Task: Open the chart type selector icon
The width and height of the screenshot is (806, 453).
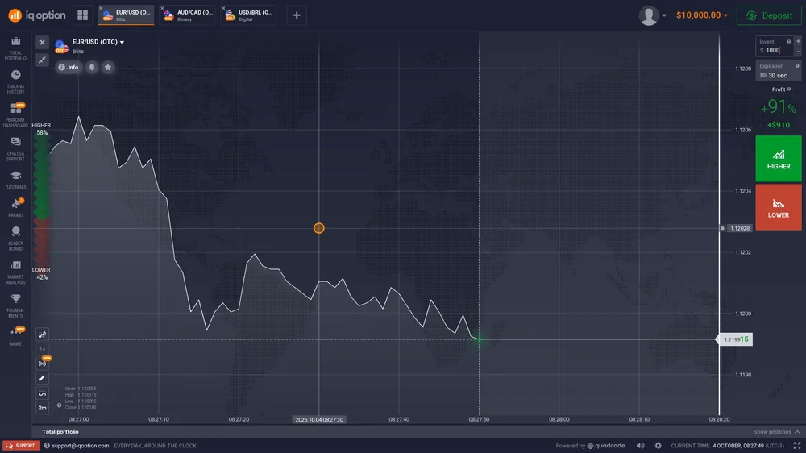Action: tap(42, 335)
